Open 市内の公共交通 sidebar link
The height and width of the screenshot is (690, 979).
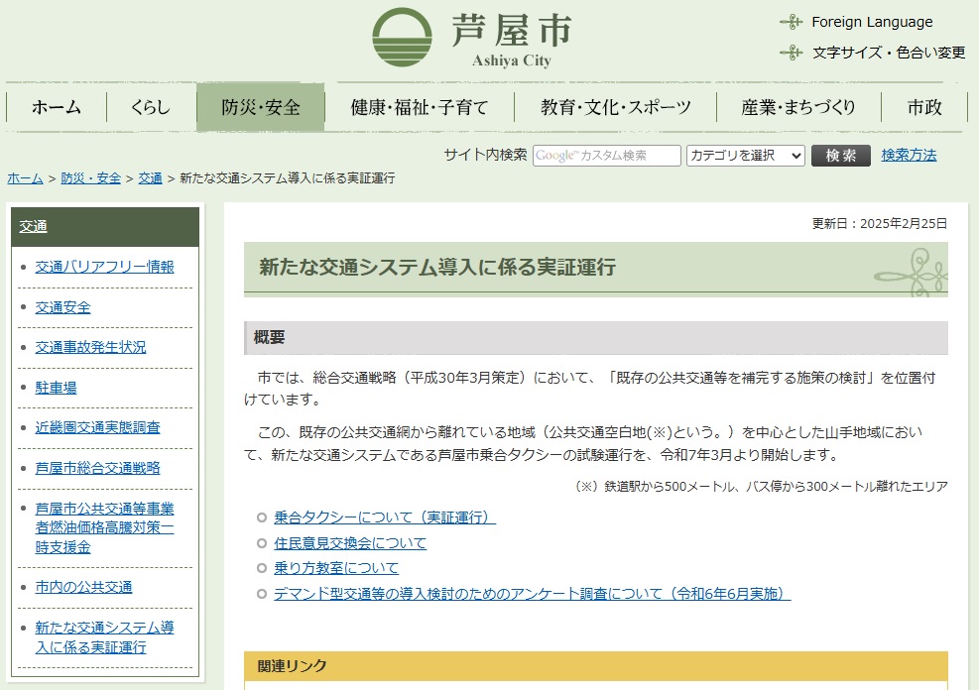[x=83, y=587]
